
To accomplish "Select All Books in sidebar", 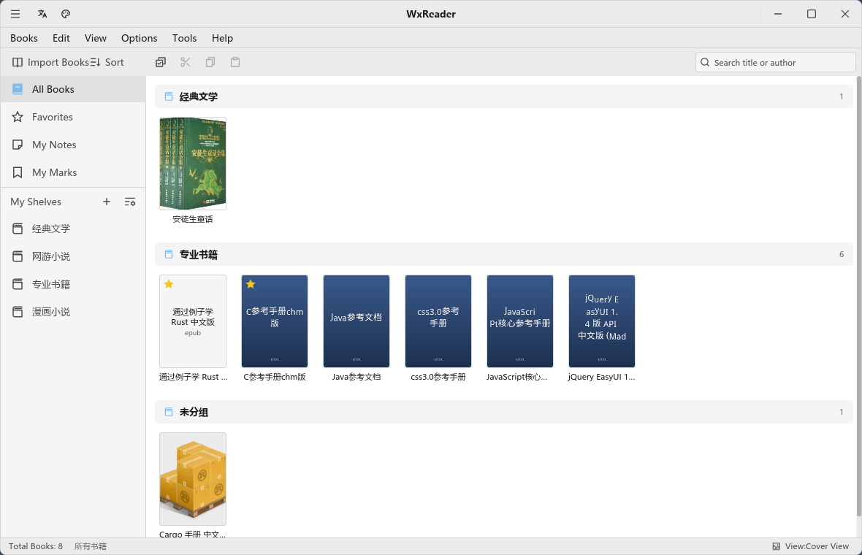I will tap(73, 89).
